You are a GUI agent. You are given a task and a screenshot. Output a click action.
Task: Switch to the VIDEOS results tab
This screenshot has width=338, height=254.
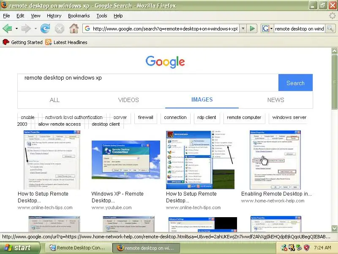coord(128,100)
